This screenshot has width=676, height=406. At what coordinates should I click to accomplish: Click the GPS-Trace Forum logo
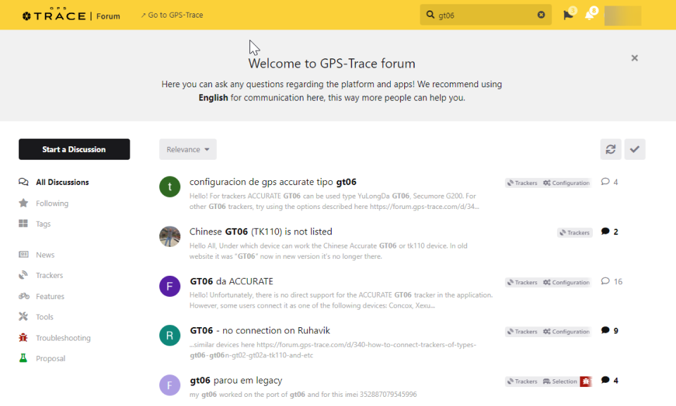pos(71,15)
